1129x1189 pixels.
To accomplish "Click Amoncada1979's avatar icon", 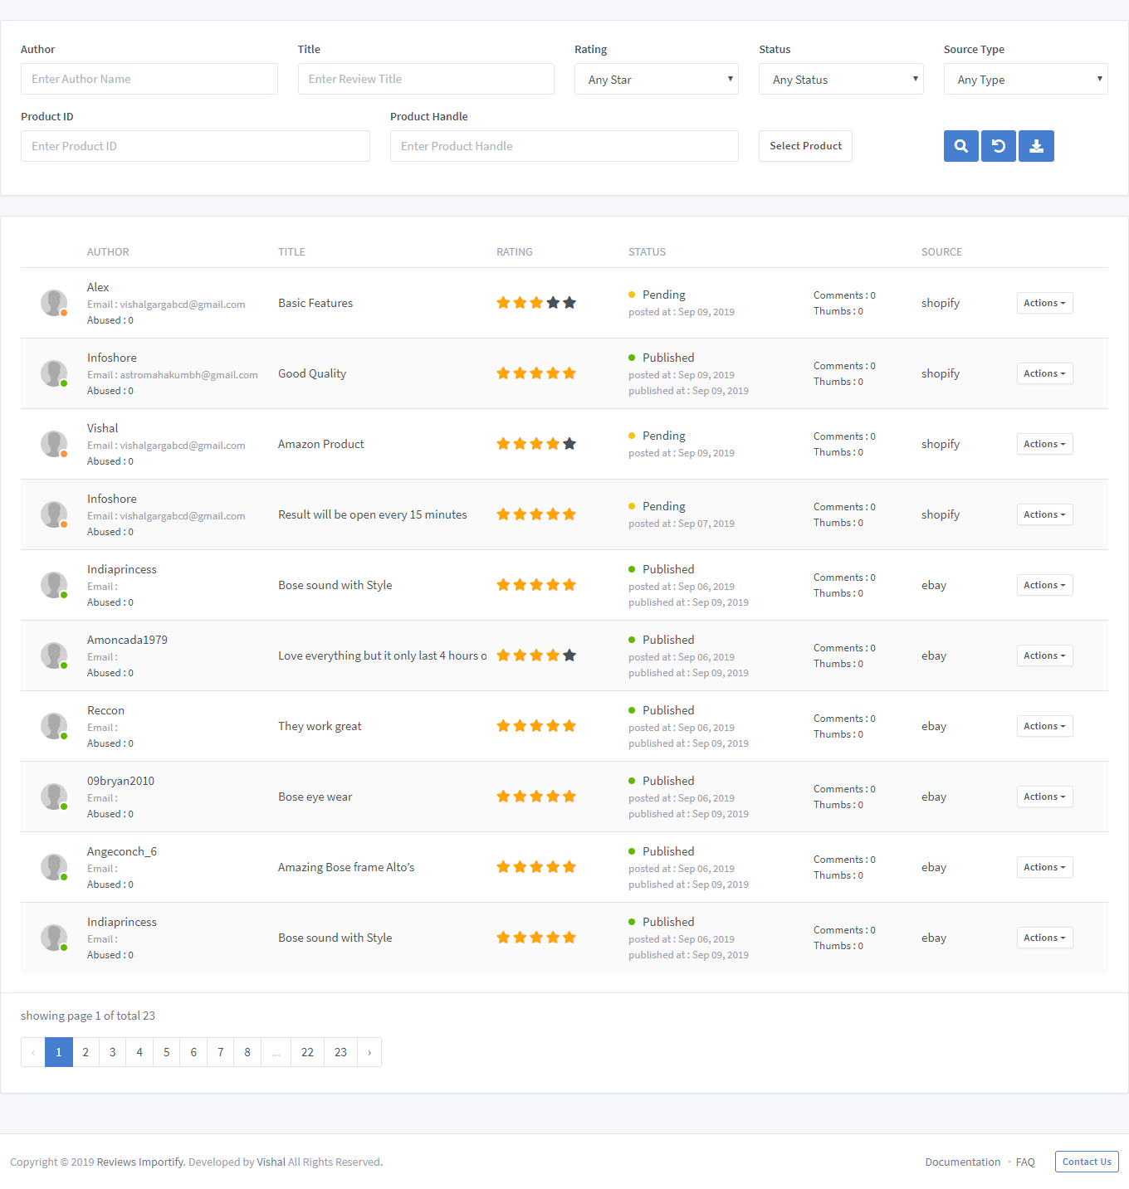I will pos(54,655).
